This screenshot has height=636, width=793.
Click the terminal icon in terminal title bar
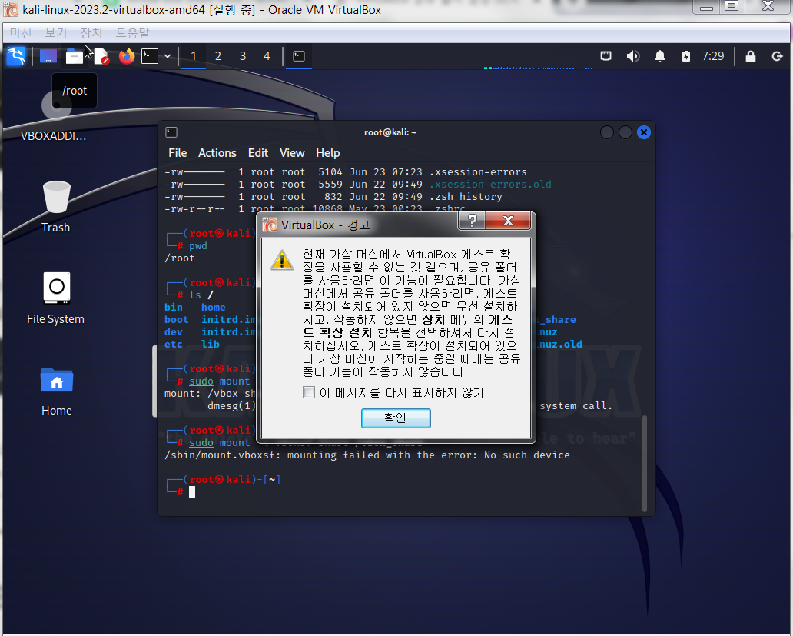coord(171,132)
